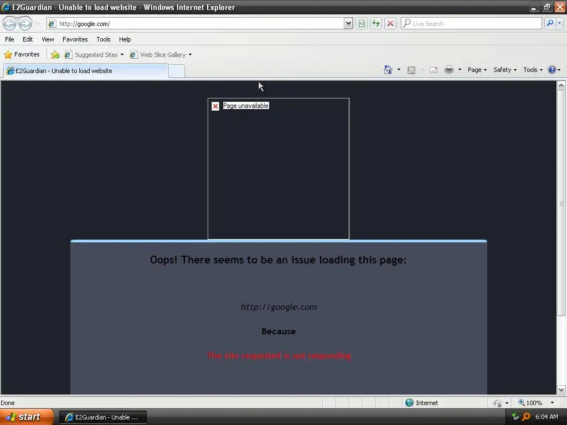Select the E2Guardian browser tab
567x425 pixels.
coord(86,71)
